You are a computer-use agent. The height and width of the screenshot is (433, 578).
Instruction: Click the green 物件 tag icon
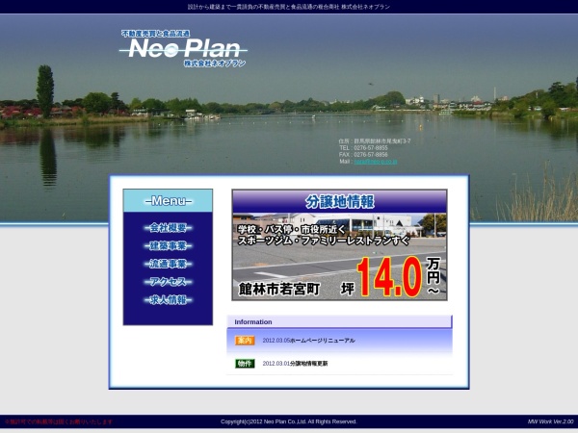click(245, 364)
